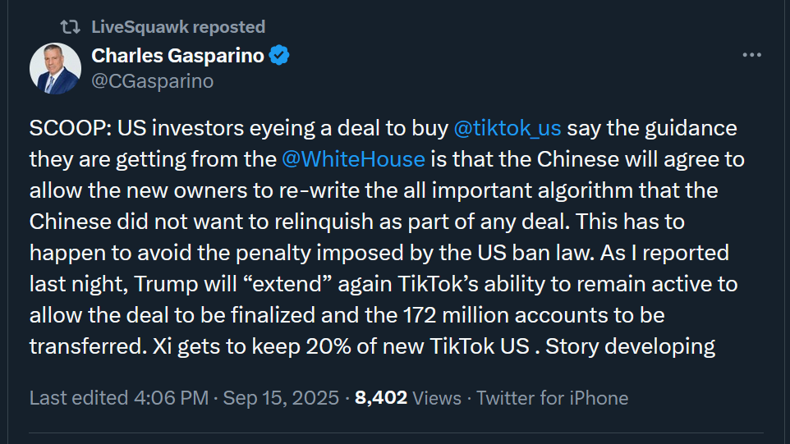This screenshot has height=444, width=790.
Task: Click the Charles Gasparino display name
Action: [178, 56]
